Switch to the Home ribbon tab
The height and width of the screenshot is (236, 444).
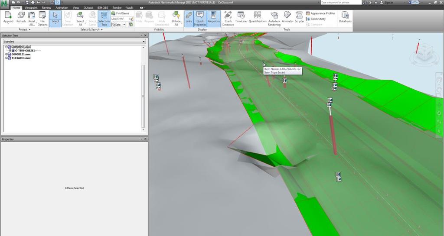pos(16,8)
